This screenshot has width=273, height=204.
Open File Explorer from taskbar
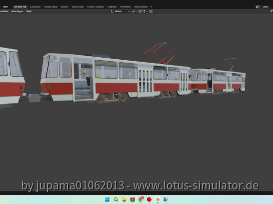[124, 200]
